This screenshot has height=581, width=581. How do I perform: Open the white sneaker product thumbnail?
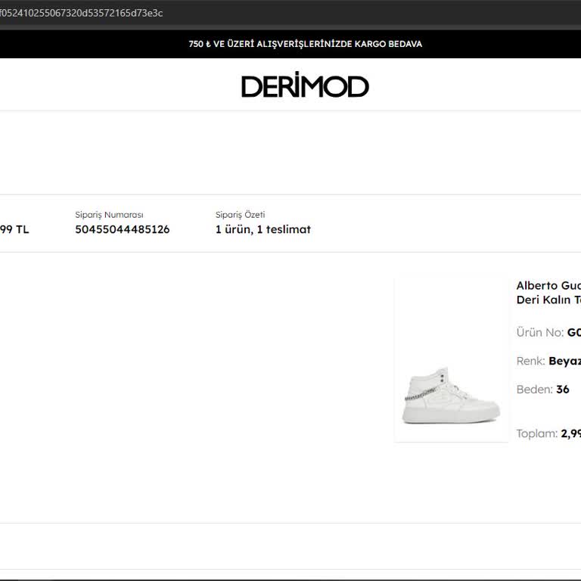(451, 360)
